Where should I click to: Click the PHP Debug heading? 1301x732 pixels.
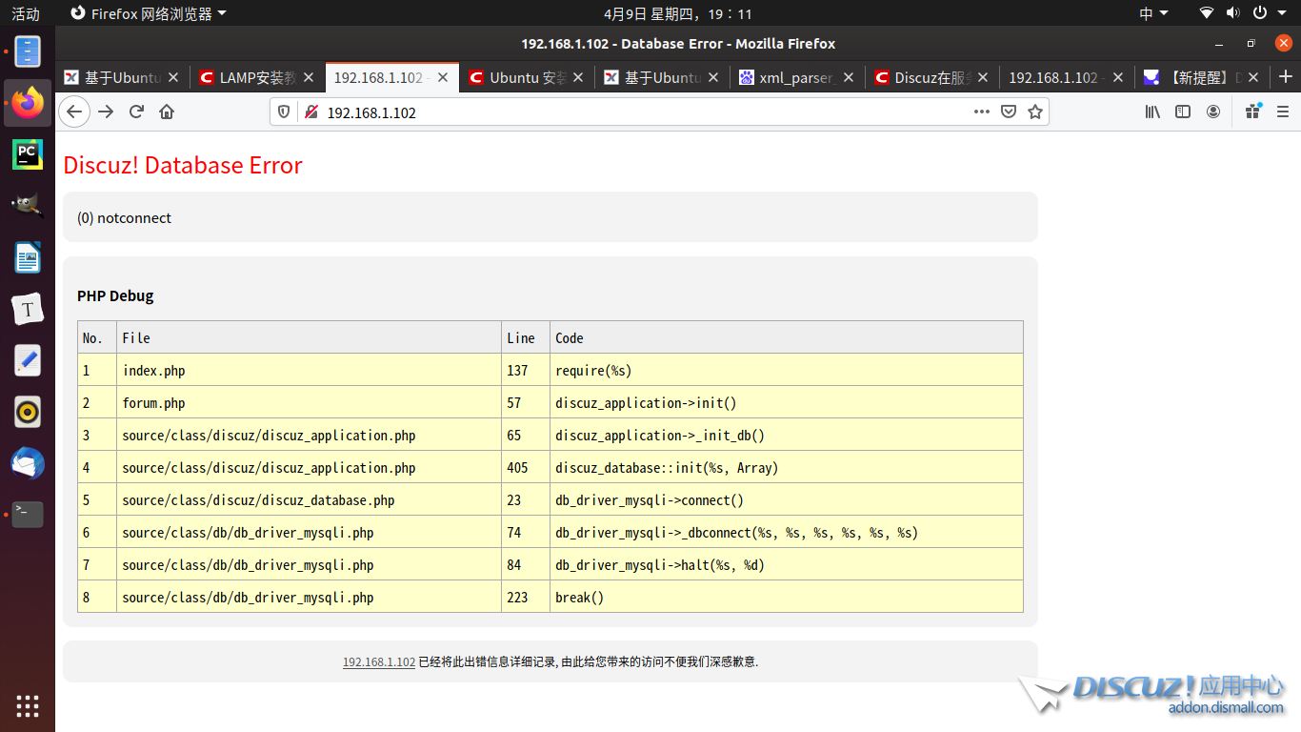115,295
